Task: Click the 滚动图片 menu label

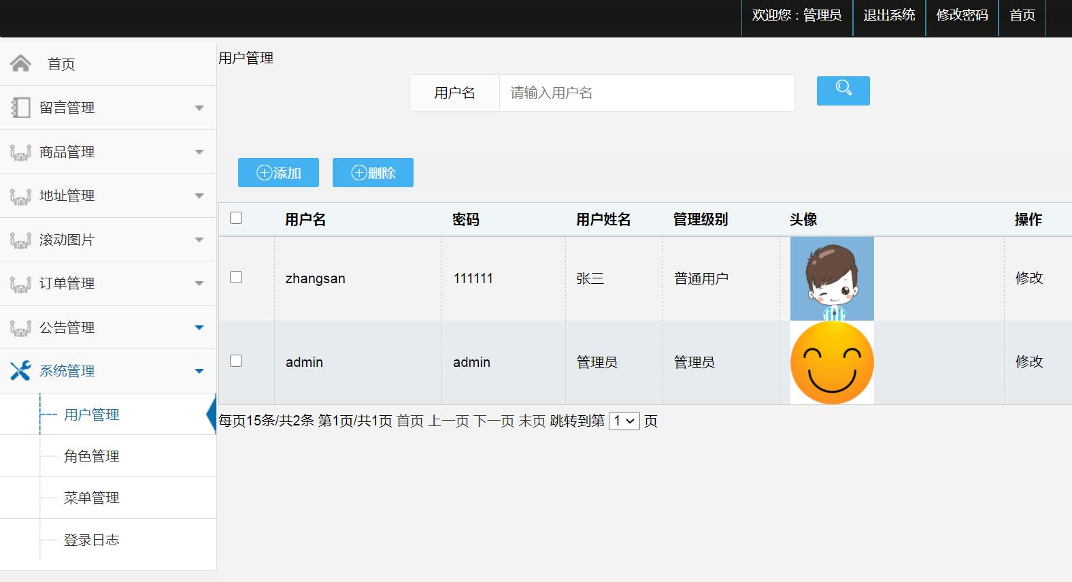Action: coord(67,240)
